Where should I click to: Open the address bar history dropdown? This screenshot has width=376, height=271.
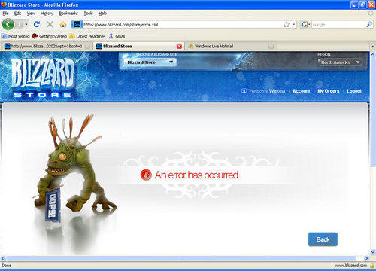pyautogui.click(x=294, y=24)
